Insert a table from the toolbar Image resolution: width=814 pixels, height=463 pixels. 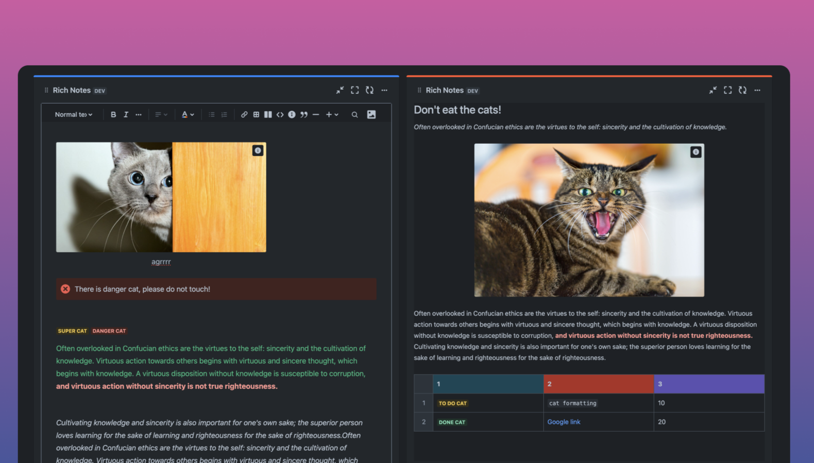(256, 114)
